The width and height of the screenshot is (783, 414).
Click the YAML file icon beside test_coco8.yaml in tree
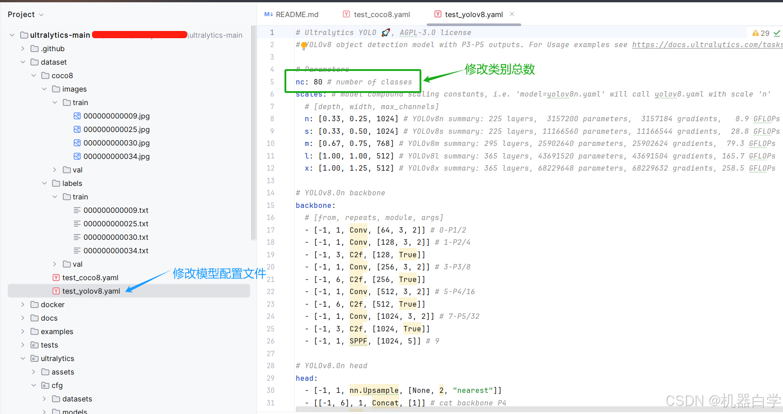[x=56, y=277]
